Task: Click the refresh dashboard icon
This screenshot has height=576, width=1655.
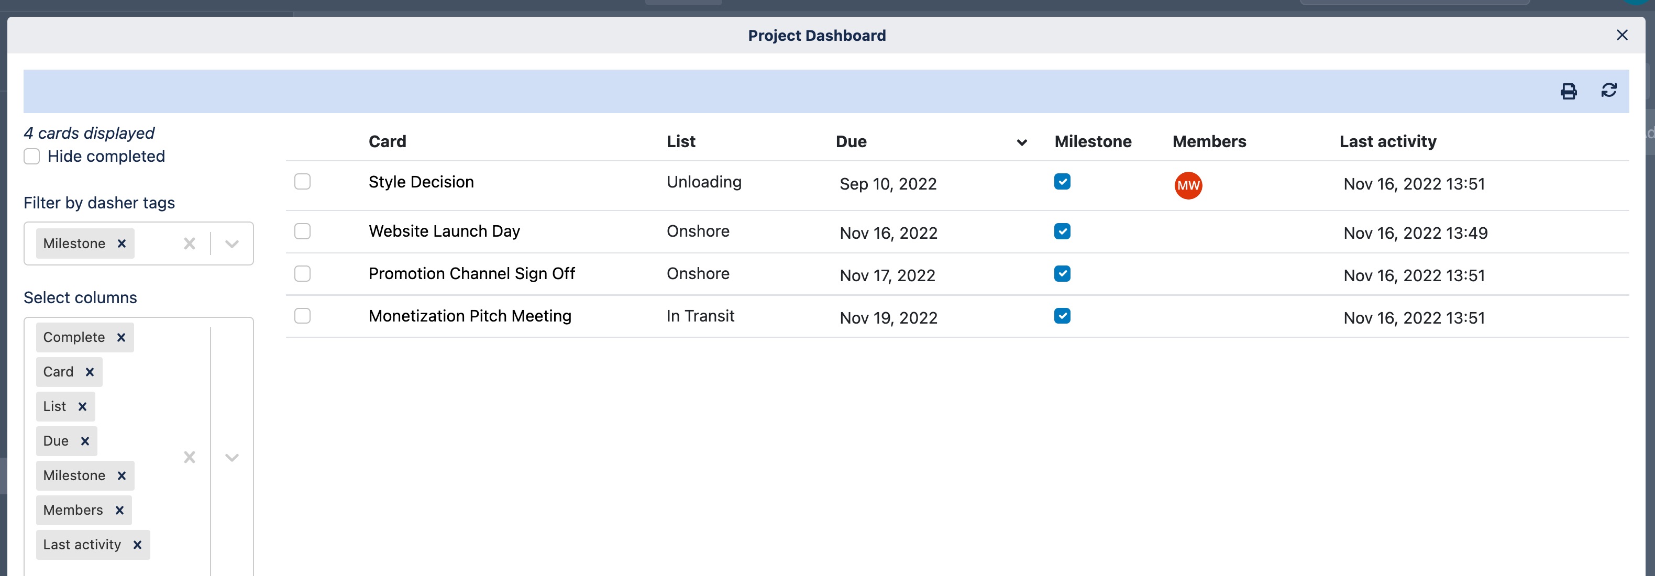Action: pyautogui.click(x=1609, y=91)
